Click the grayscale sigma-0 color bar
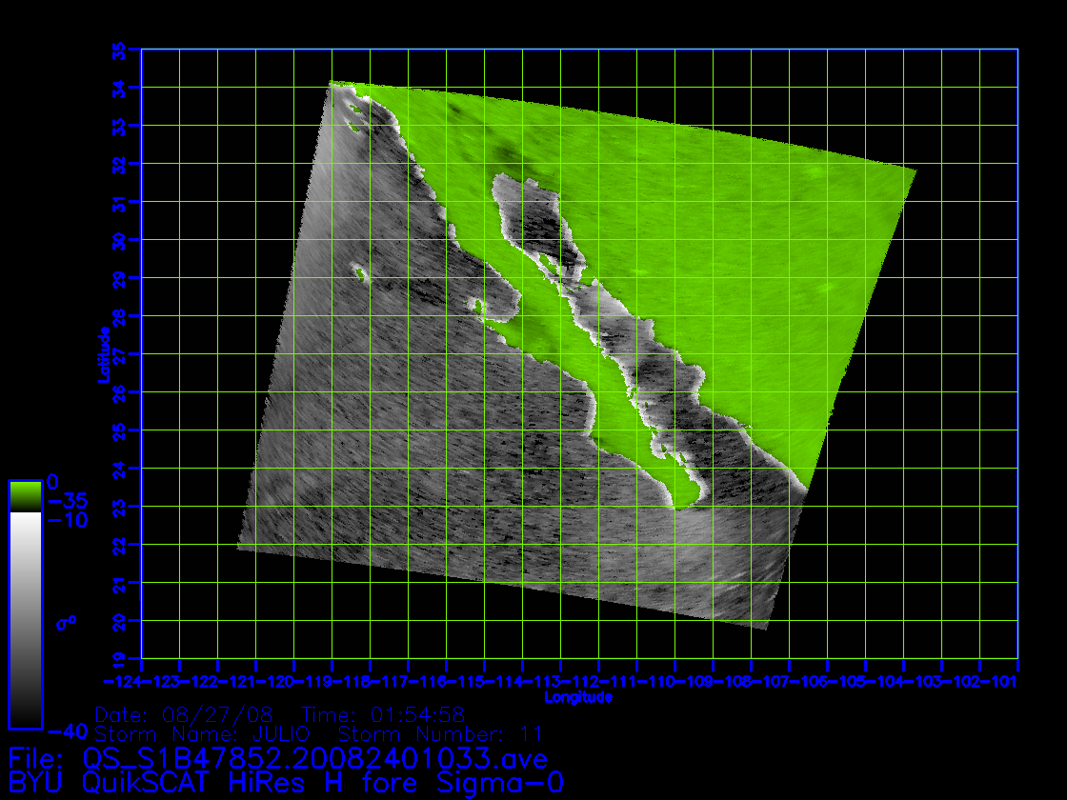Image resolution: width=1067 pixels, height=800 pixels. pyautogui.click(x=25, y=619)
